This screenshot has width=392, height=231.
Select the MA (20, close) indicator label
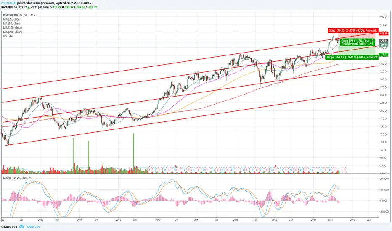coord(12,19)
